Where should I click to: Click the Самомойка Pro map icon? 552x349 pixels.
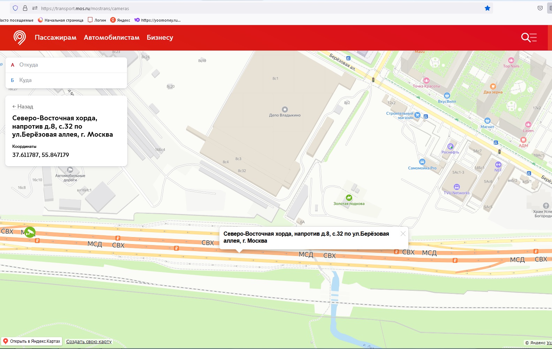coord(422,162)
